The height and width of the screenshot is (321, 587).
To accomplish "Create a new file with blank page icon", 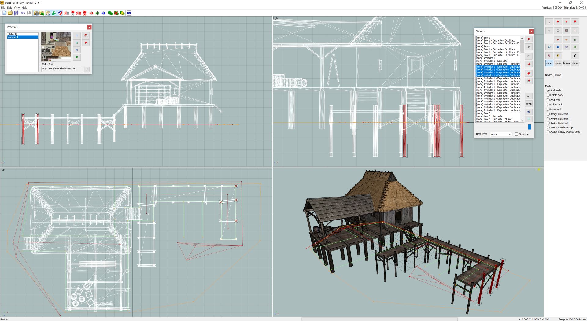I will pos(4,13).
